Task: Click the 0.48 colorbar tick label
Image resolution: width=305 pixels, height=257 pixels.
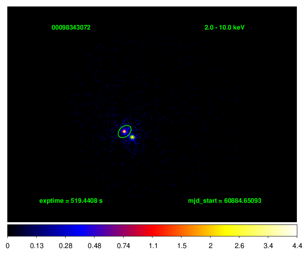Action: [94, 246]
